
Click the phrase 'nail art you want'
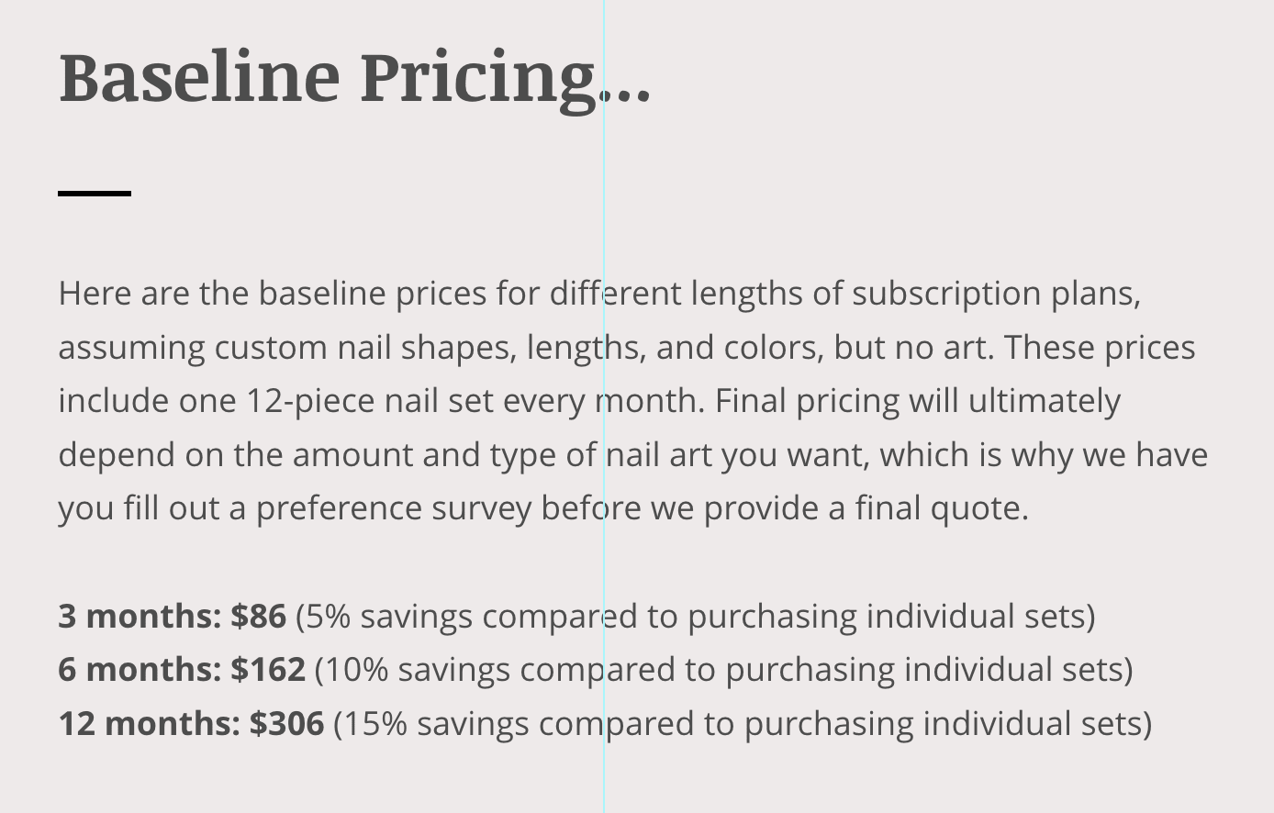click(737, 456)
